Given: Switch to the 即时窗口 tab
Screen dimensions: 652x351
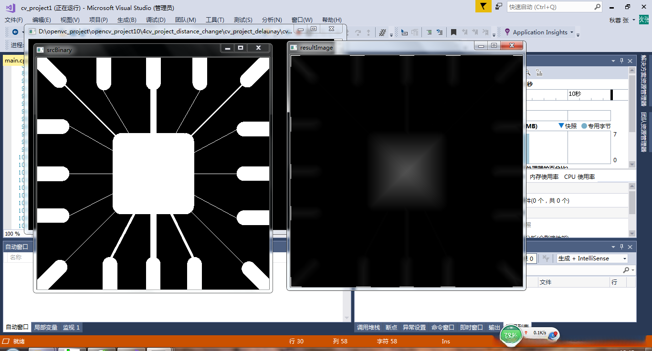Looking at the screenshot, I should click(472, 328).
